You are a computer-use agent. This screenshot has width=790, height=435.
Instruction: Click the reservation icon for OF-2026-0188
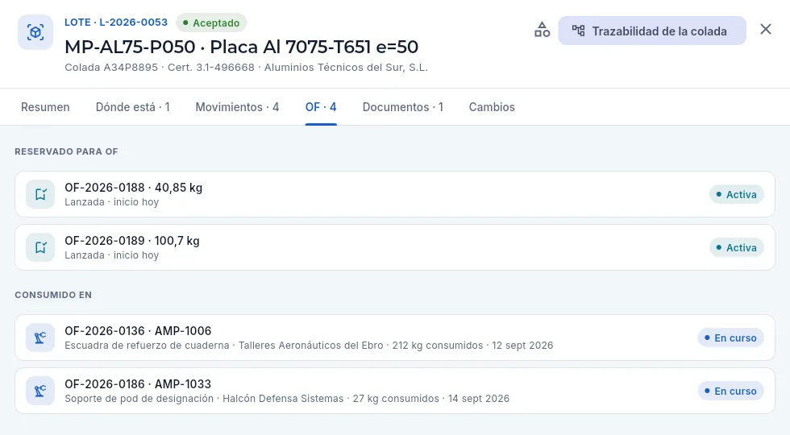(x=40, y=194)
